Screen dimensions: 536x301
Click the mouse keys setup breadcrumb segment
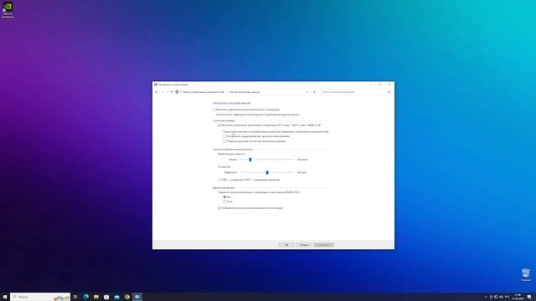[245, 92]
